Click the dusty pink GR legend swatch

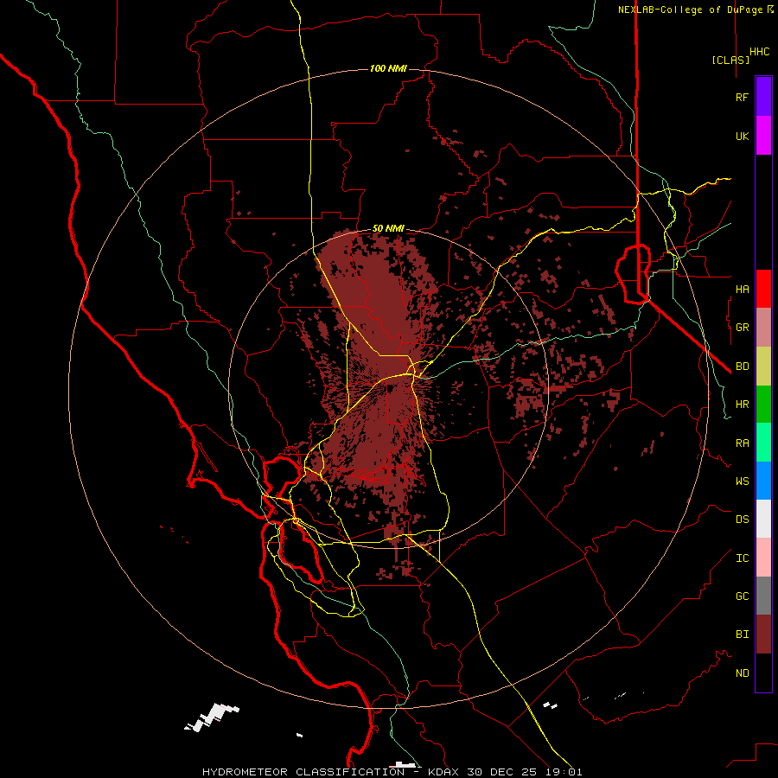[x=763, y=328]
